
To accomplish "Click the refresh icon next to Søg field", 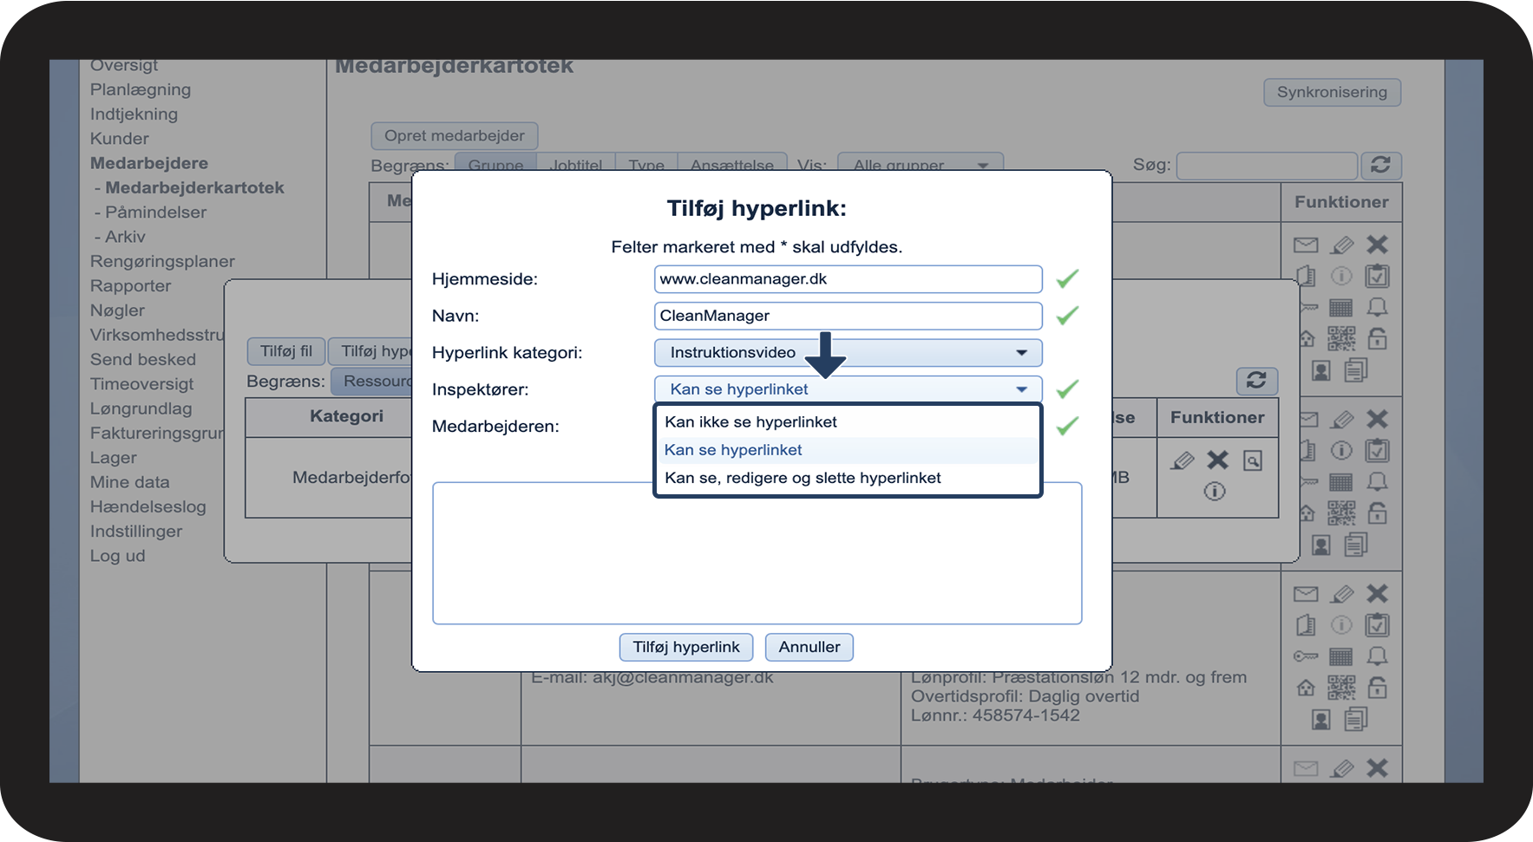I will (x=1380, y=165).
